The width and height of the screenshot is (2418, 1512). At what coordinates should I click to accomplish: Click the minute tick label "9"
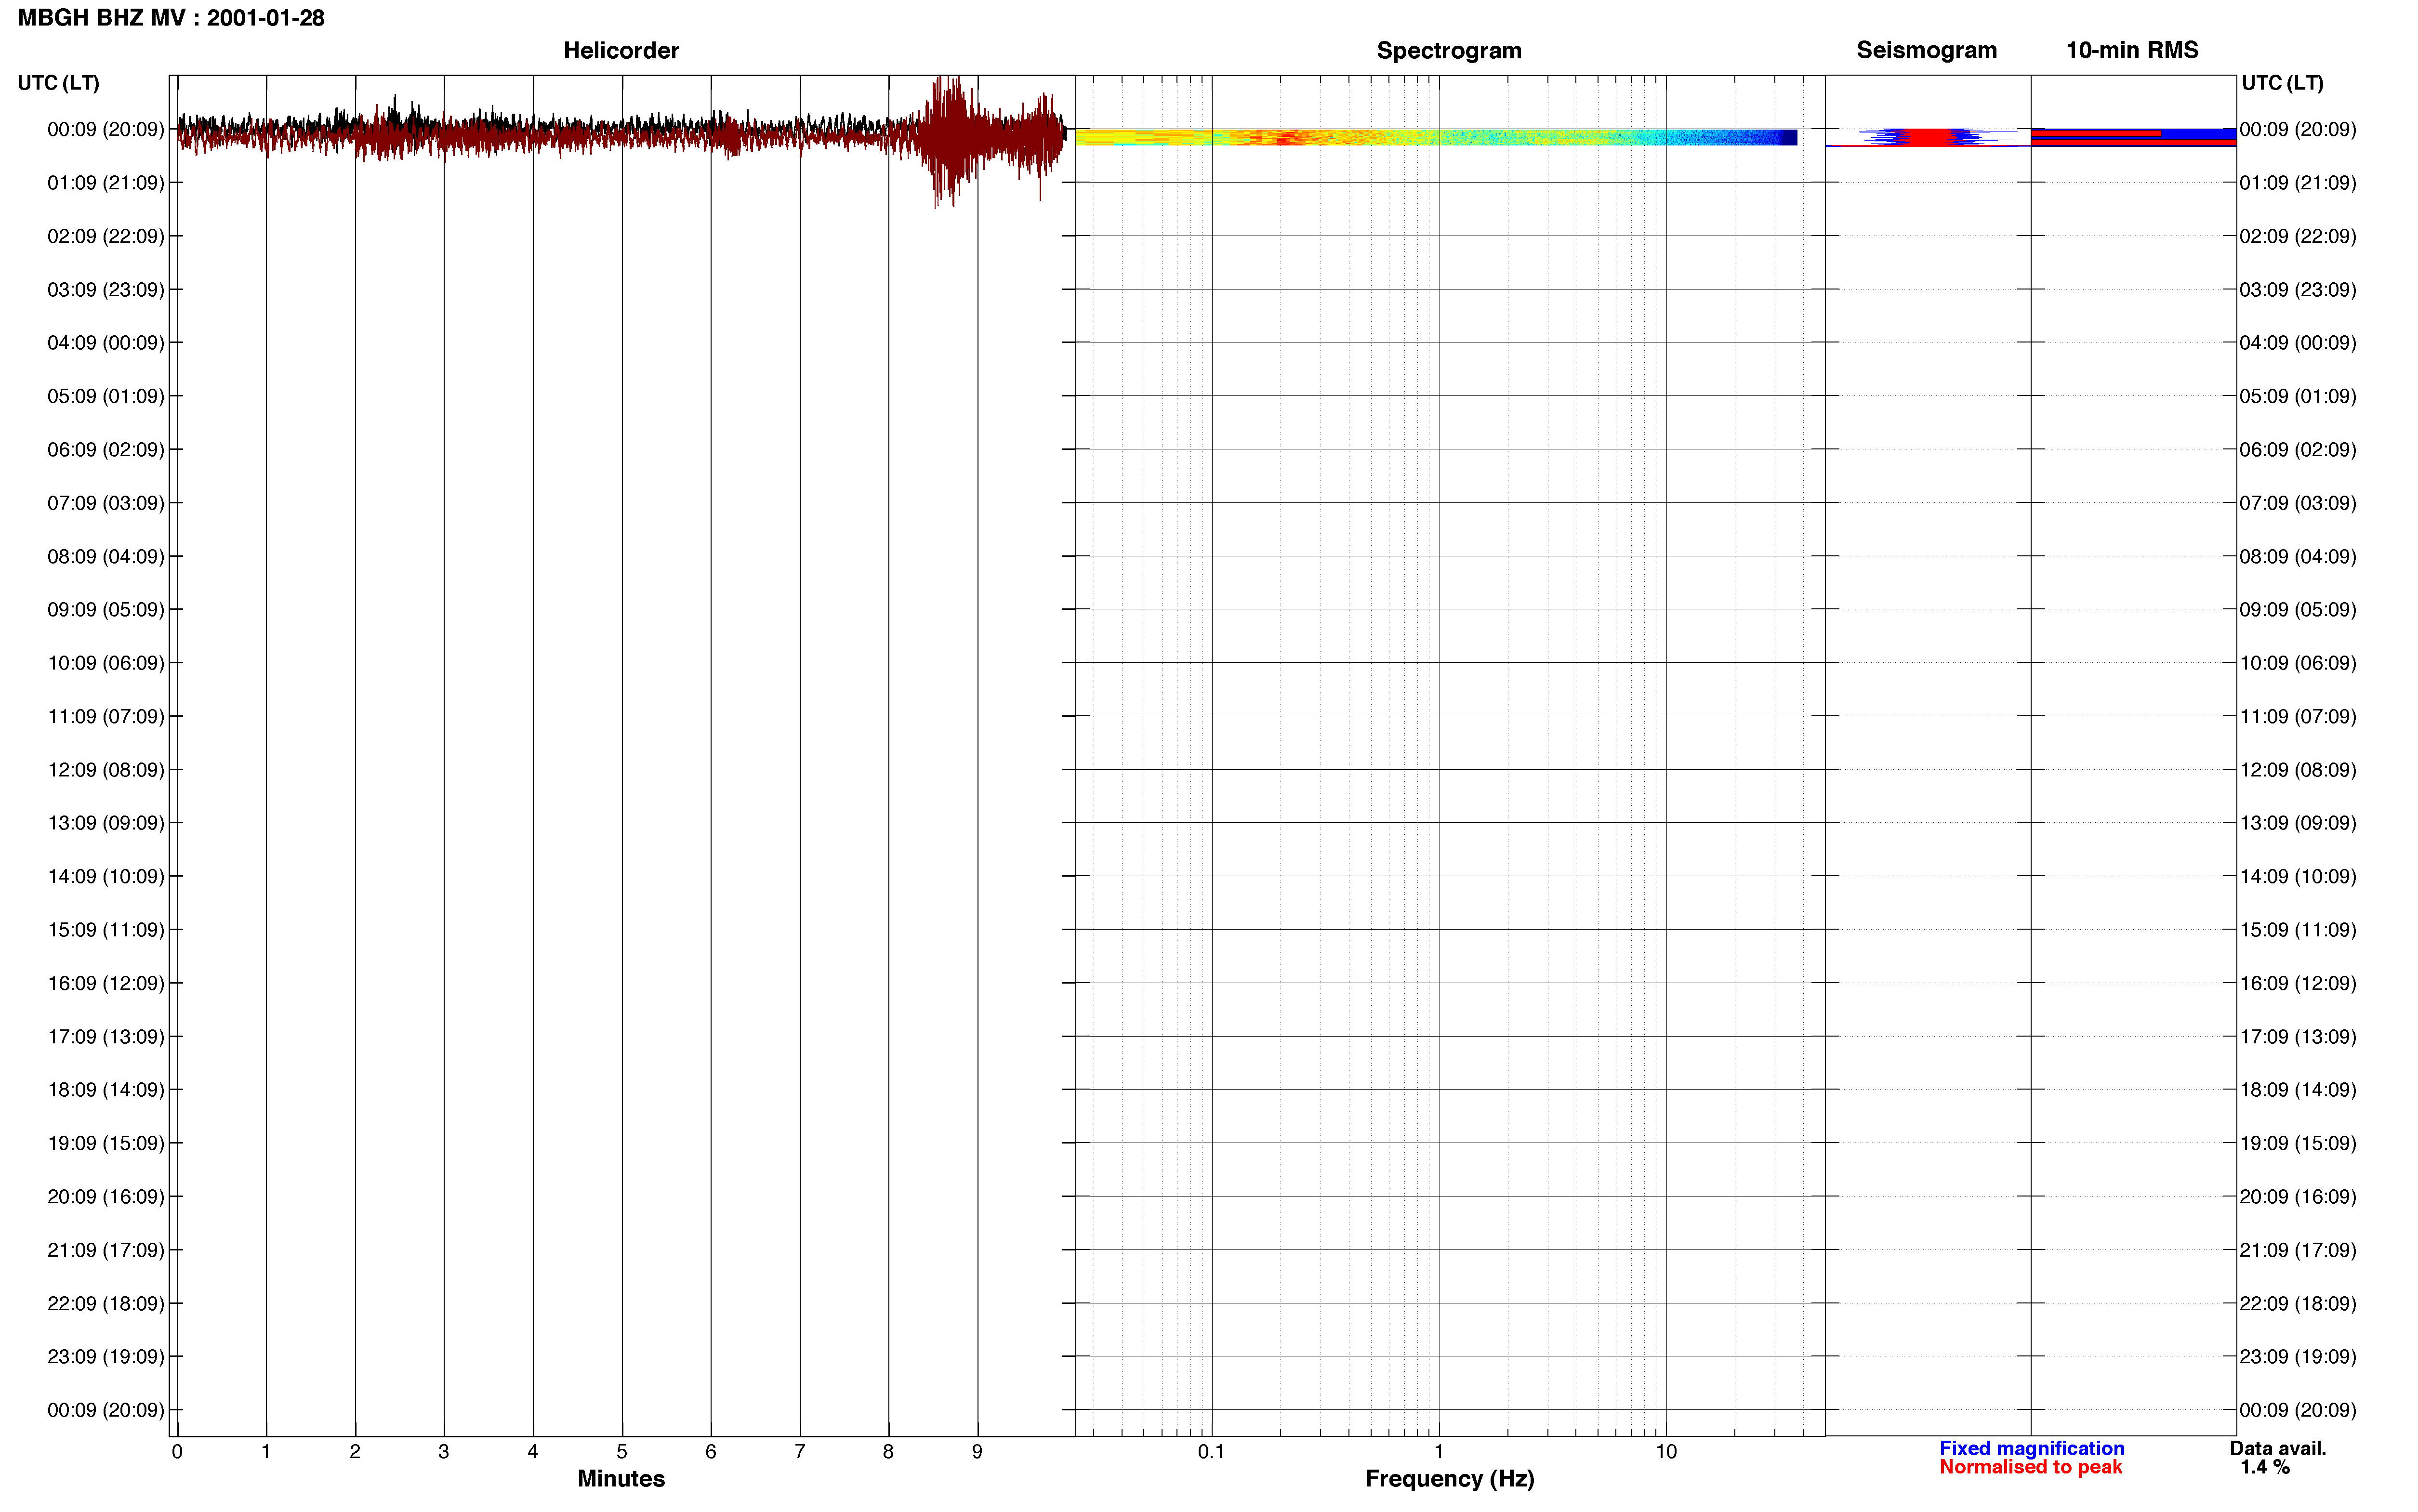977,1452
